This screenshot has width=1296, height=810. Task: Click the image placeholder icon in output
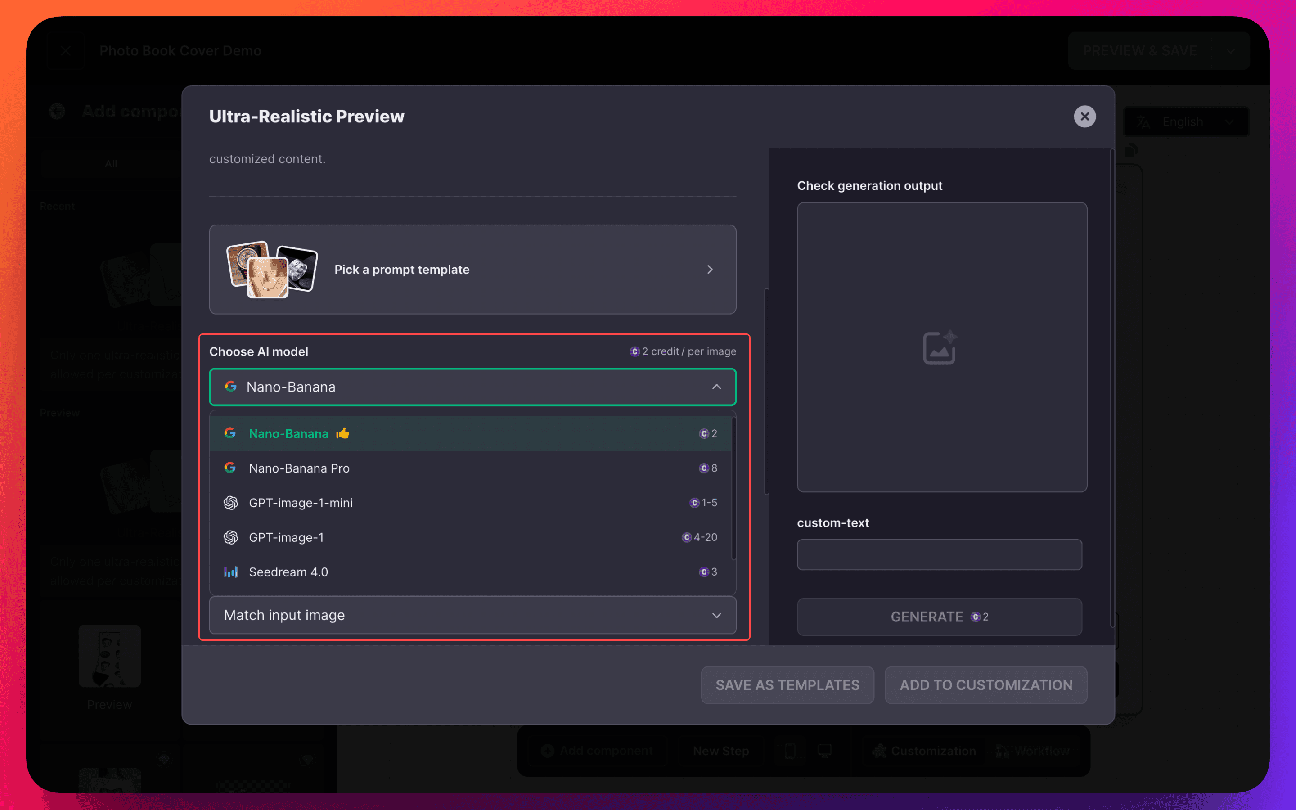pyautogui.click(x=939, y=347)
